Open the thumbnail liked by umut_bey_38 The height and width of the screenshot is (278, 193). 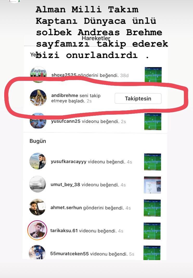point(152,185)
